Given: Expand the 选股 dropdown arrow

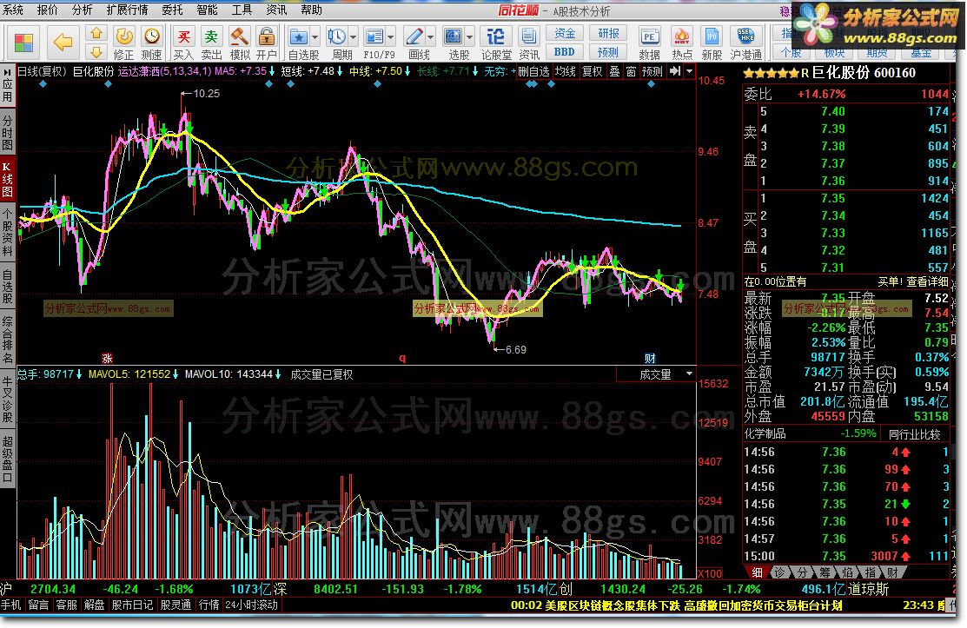Looking at the screenshot, I should point(469,37).
